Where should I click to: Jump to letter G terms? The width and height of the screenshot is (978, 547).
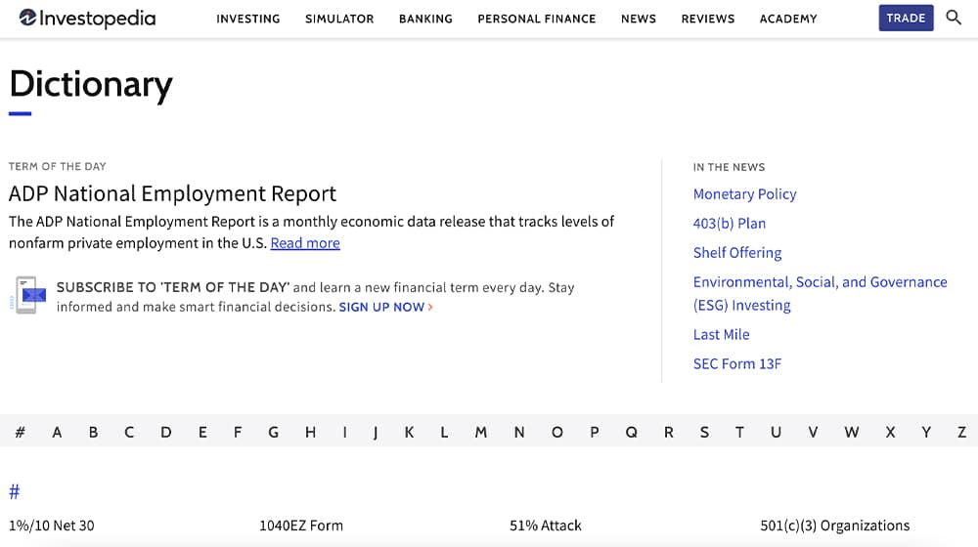pyautogui.click(x=273, y=432)
